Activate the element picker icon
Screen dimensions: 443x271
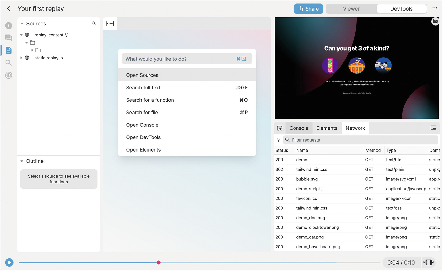click(280, 128)
